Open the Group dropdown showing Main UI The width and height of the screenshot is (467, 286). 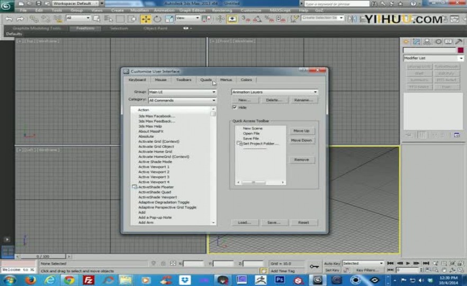coord(182,92)
